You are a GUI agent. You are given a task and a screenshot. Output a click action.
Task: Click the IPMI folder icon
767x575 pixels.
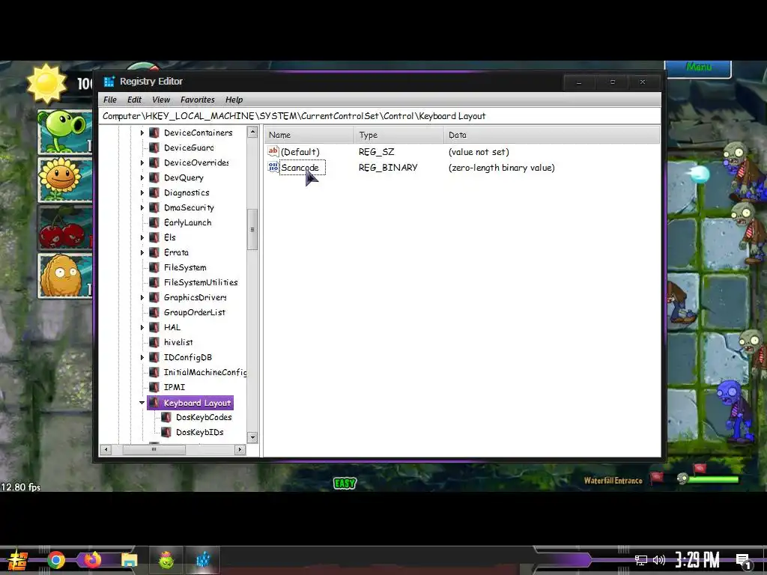click(154, 387)
